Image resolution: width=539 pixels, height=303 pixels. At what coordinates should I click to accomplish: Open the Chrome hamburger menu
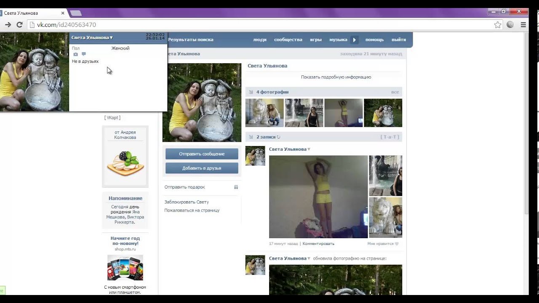pyautogui.click(x=523, y=25)
